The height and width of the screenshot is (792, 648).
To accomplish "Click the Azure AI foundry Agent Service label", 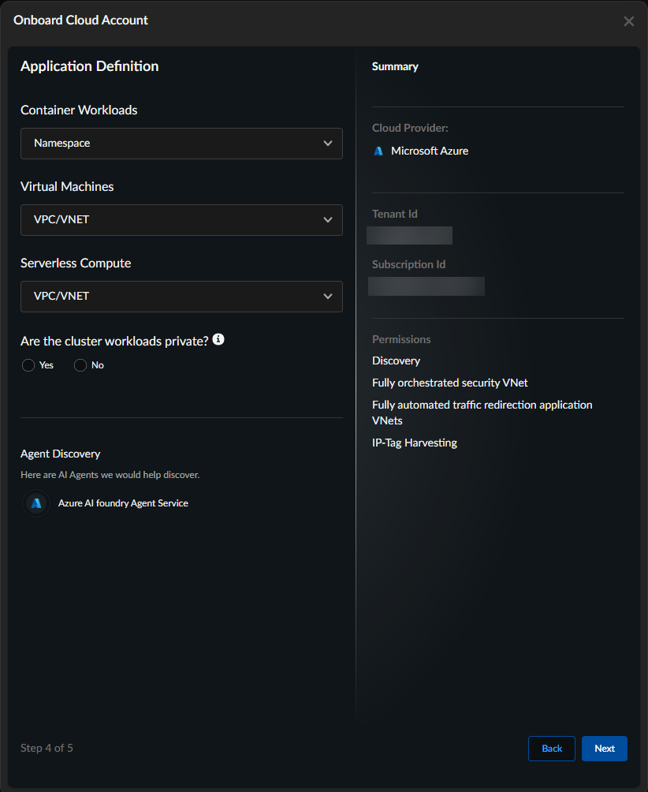I will click(x=123, y=502).
